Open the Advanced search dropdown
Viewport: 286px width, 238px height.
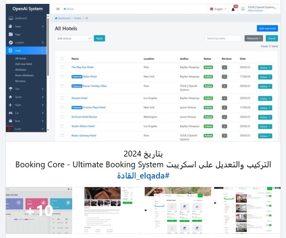point(254,38)
